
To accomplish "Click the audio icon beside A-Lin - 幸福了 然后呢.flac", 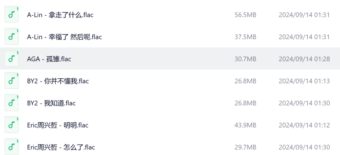I will pos(12,37).
